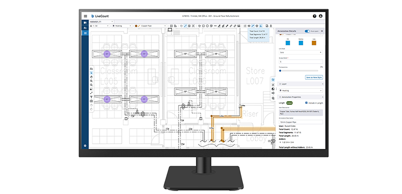The height and width of the screenshot is (194, 402).
Task: Click the Store L007 room label
Action: [x=255, y=76]
